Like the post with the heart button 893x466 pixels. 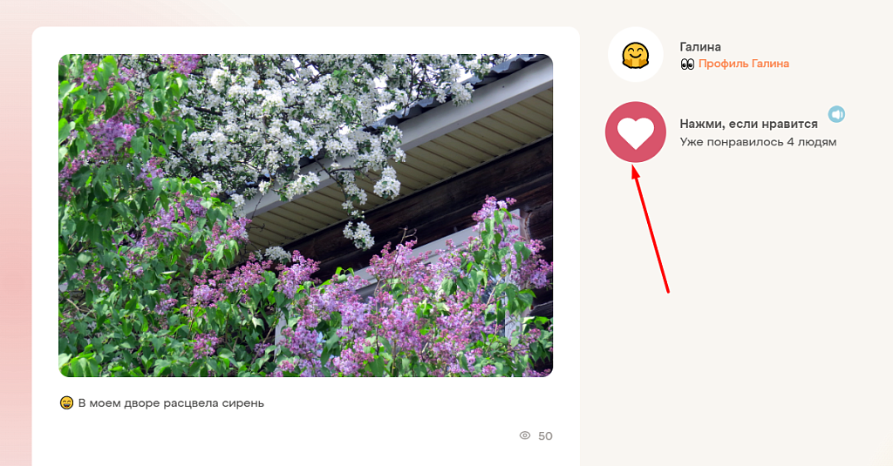[635, 132]
